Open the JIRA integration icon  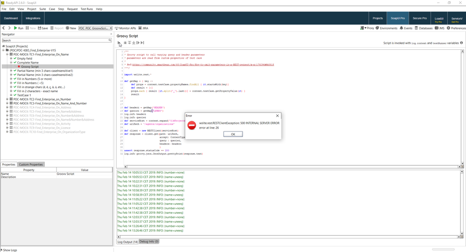tap(143, 28)
